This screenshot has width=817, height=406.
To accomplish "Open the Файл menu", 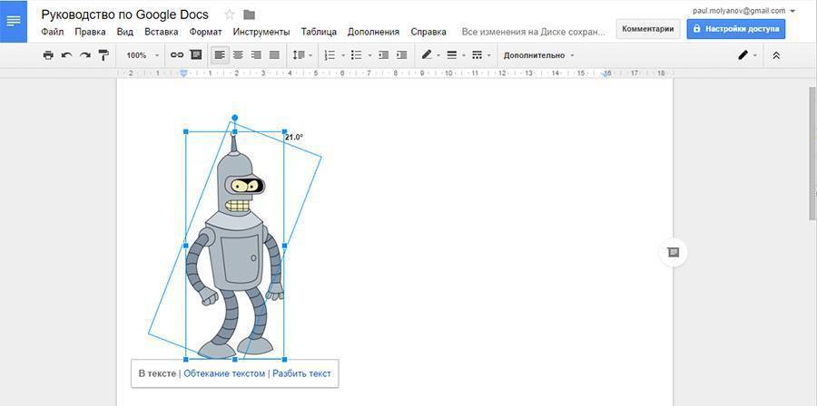I will [52, 32].
